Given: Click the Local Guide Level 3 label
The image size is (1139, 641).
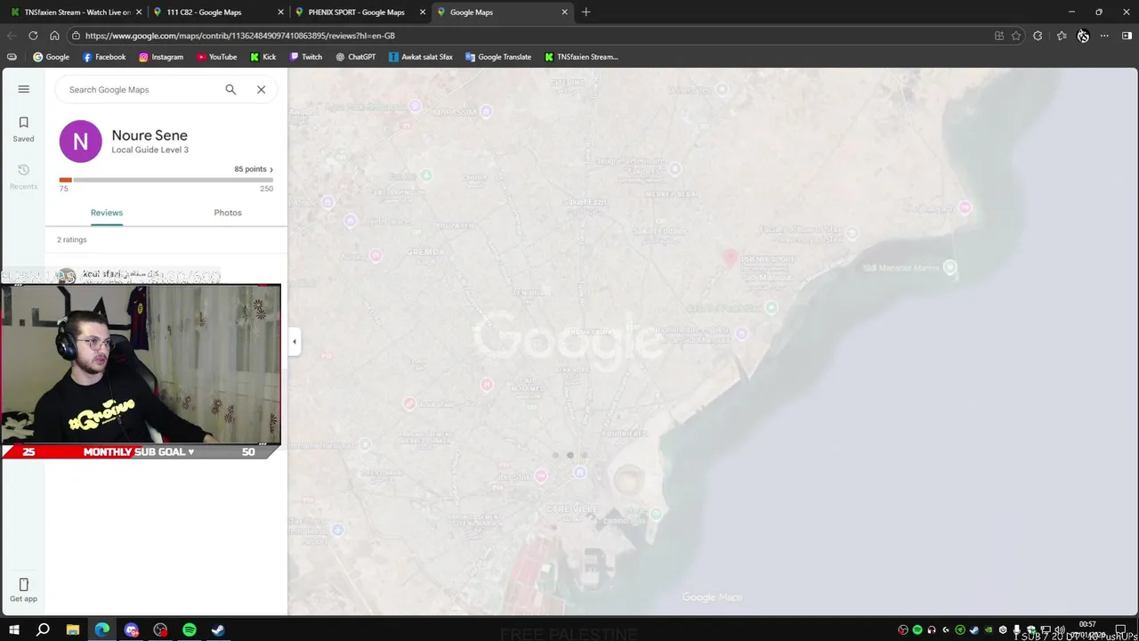Looking at the screenshot, I should (x=149, y=150).
